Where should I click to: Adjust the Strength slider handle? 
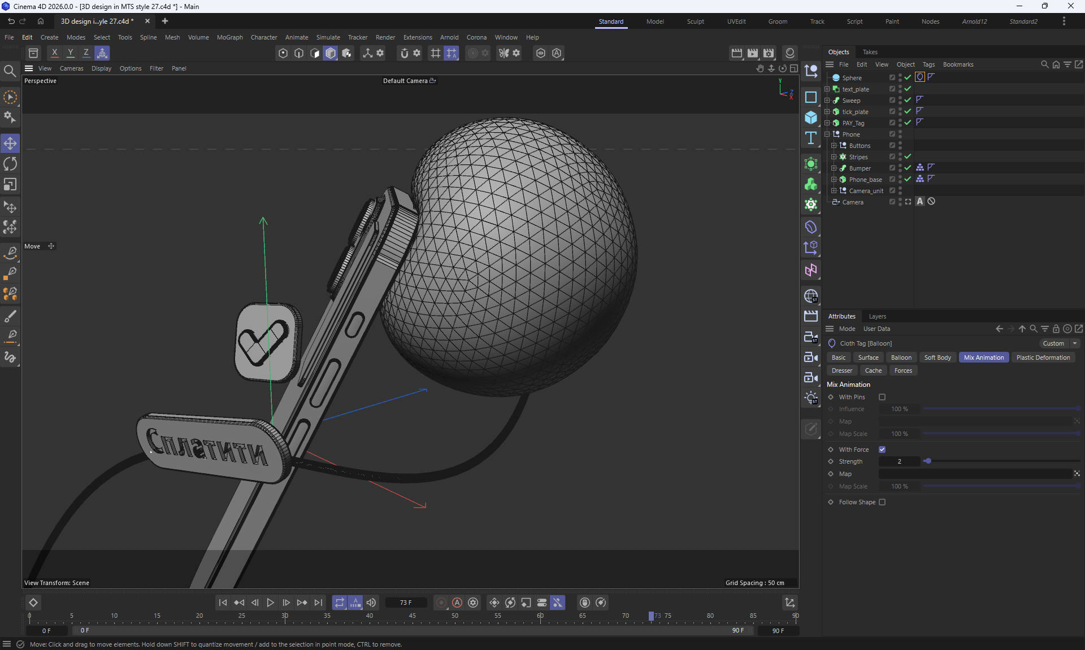click(927, 461)
